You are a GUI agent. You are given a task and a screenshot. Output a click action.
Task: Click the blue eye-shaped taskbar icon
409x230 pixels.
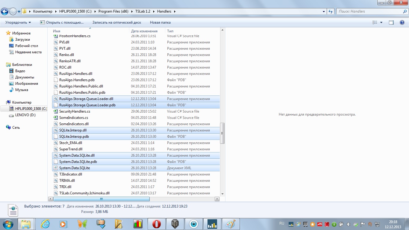coord(194,224)
